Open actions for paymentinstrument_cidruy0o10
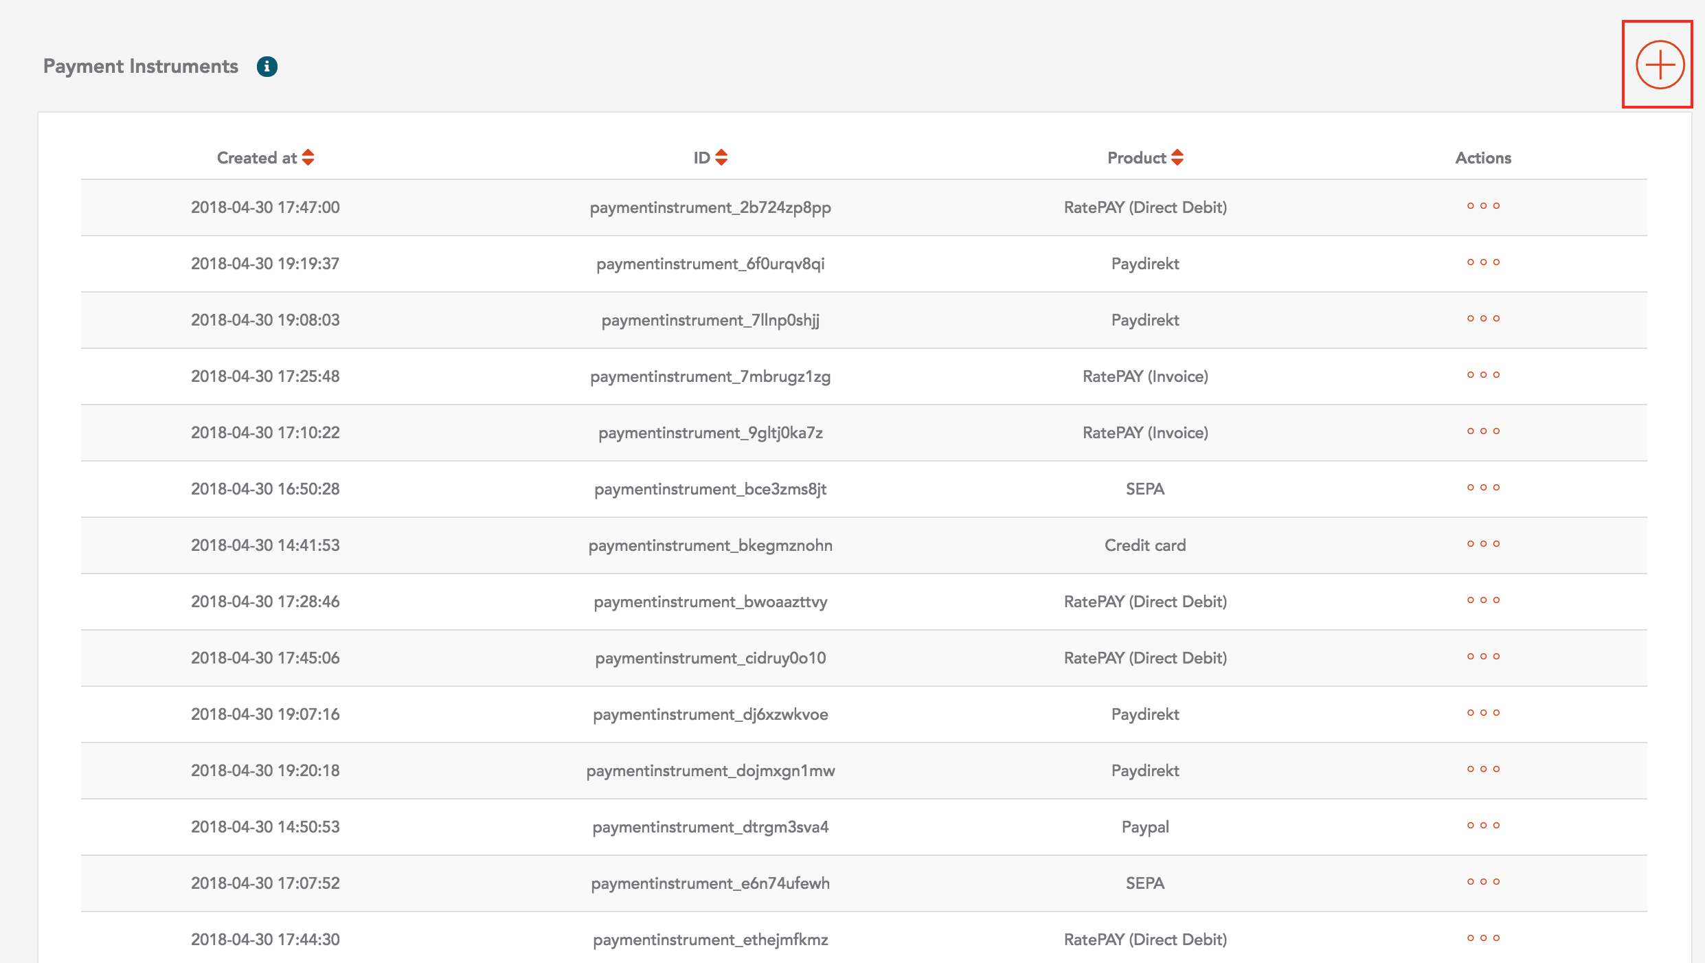This screenshot has height=963, width=1705. pyautogui.click(x=1483, y=657)
